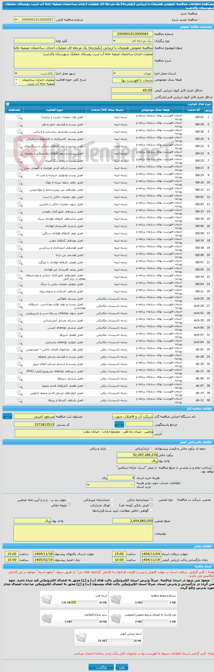
Task: Open view icon for row bld-13
Action: 19,211
